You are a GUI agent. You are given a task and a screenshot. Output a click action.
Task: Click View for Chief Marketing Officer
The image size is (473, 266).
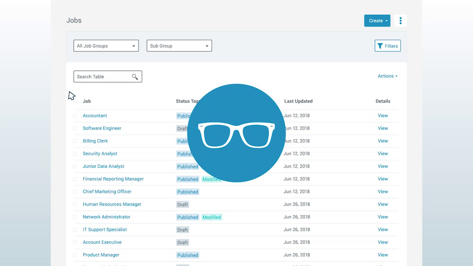(383, 191)
